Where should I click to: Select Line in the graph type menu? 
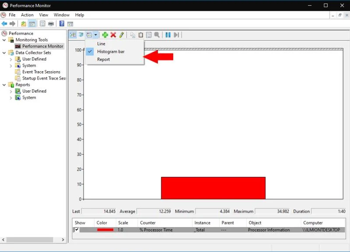[115, 44]
